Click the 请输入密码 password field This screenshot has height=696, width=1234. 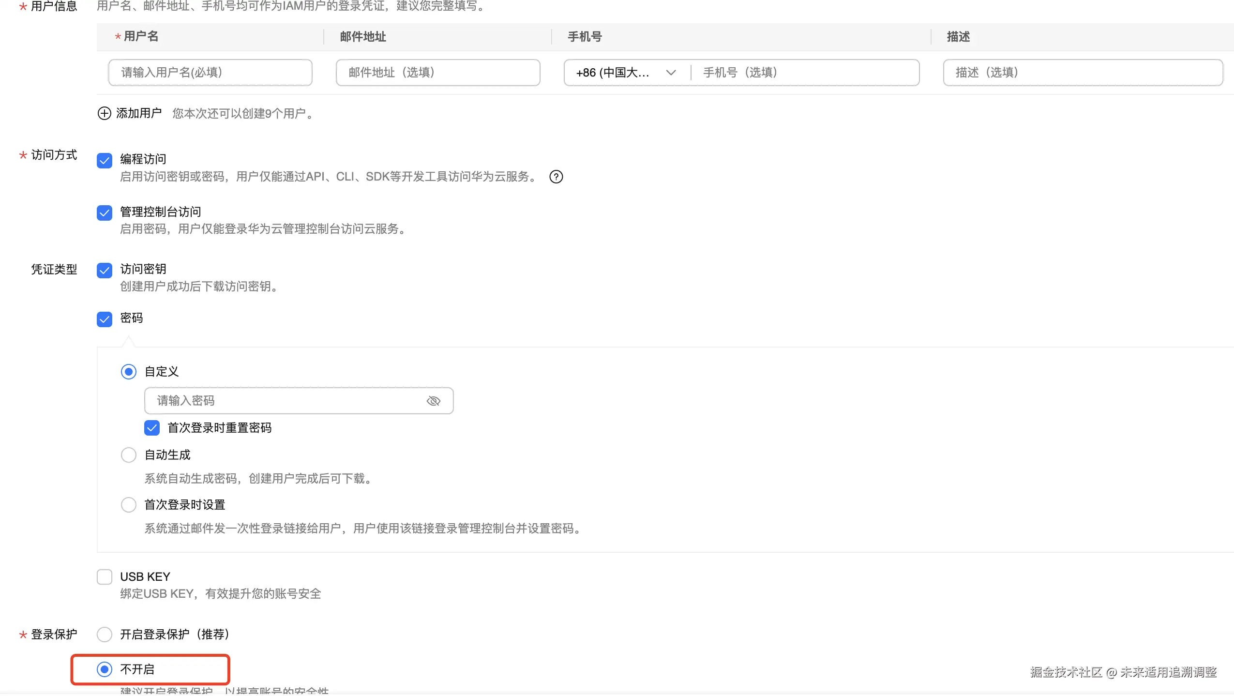[286, 401]
